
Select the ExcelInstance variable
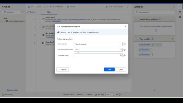pyautogui.click(x=145, y=44)
